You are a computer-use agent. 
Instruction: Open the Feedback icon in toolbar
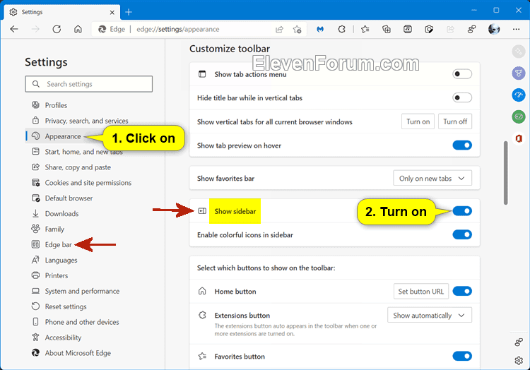tap(472, 30)
